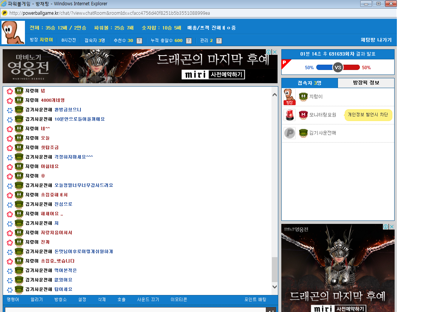Click the 8시간전 label in header
The width and height of the screenshot is (435, 312).
click(68, 40)
